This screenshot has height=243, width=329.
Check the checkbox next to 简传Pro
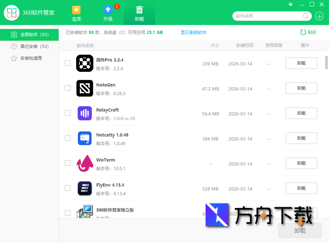[68, 63]
